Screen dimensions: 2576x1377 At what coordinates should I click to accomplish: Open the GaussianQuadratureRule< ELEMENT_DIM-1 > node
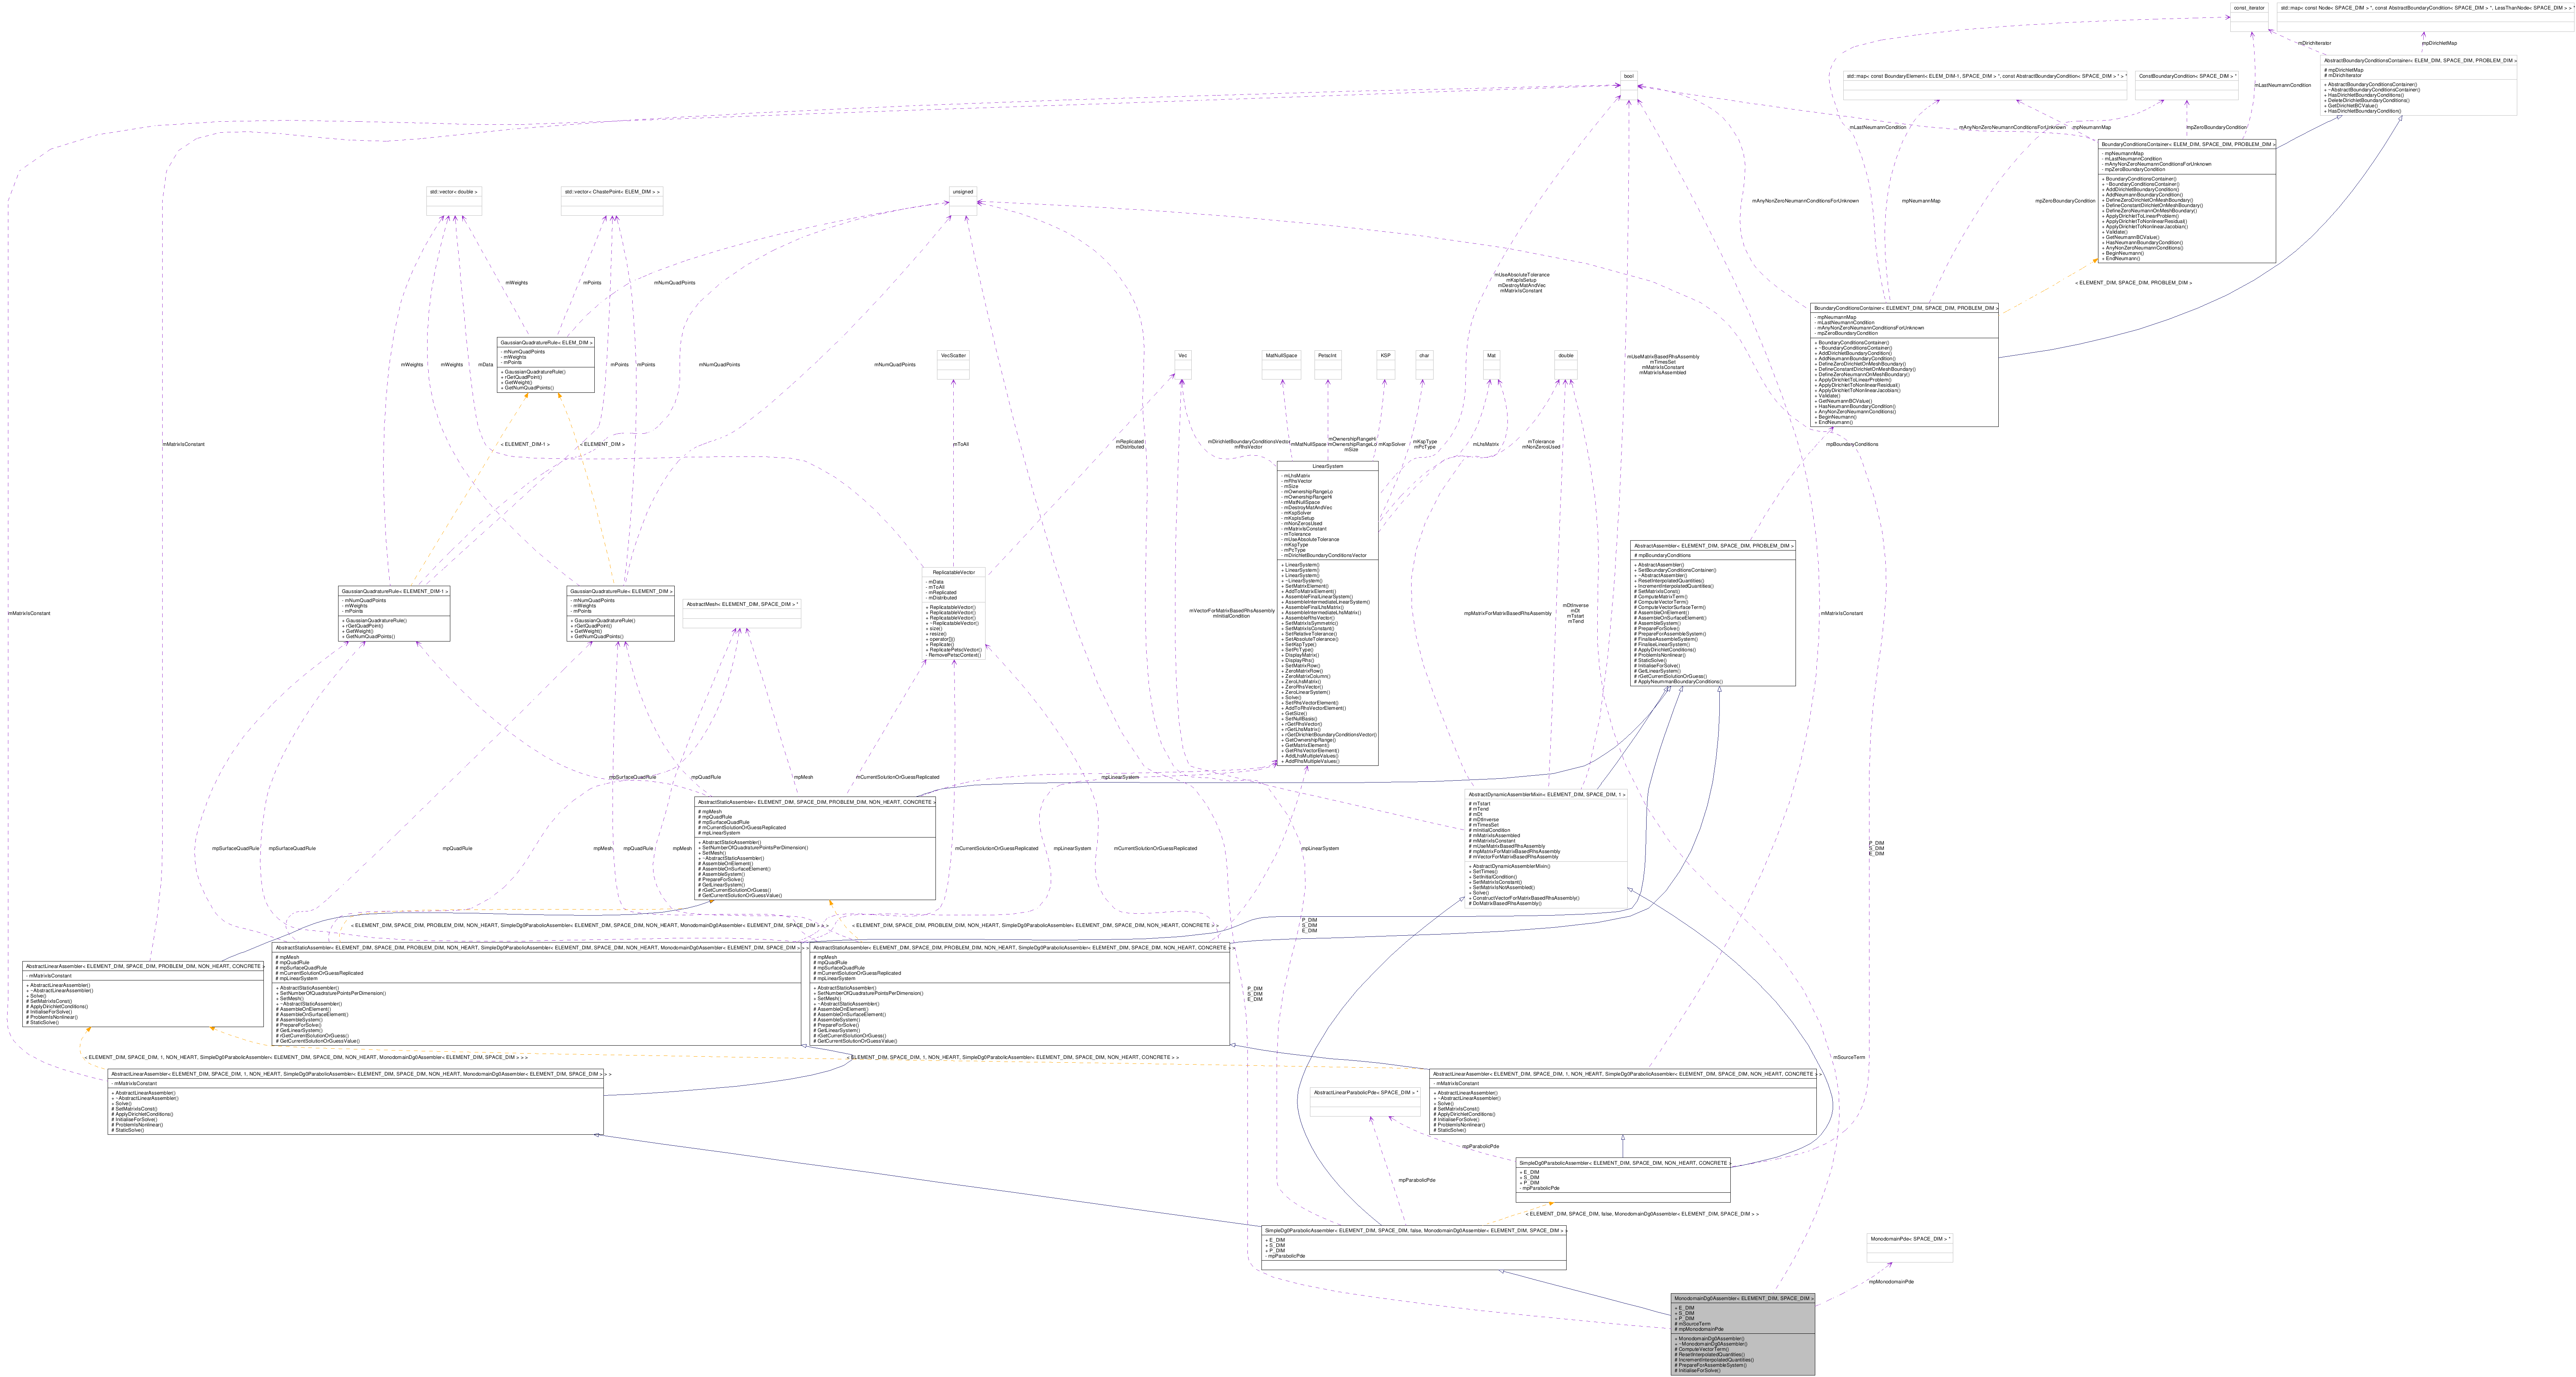(x=394, y=614)
